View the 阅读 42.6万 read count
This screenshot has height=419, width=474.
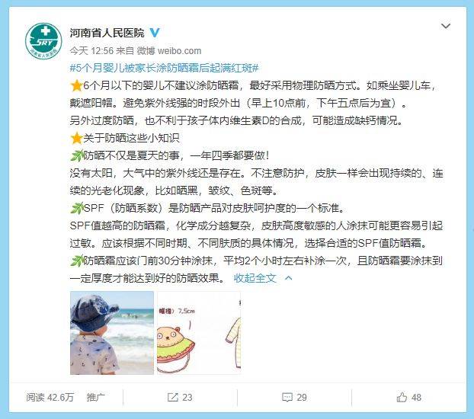pyautogui.click(x=50, y=397)
